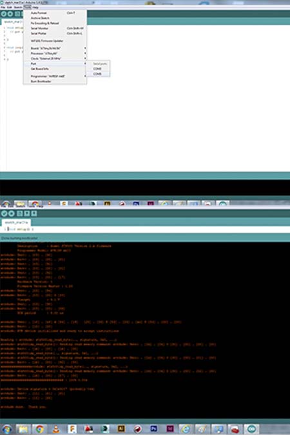Open the File menu in top window
Image resolution: width=290 pixels, height=435 pixels.
point(3,7)
